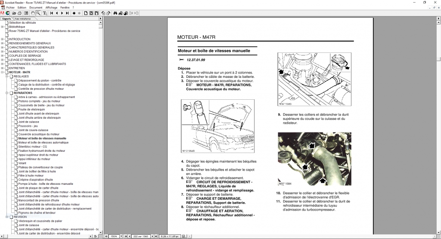Open bookmark Poulie de vilebrequin
441x239 pixels.
coord(31,110)
